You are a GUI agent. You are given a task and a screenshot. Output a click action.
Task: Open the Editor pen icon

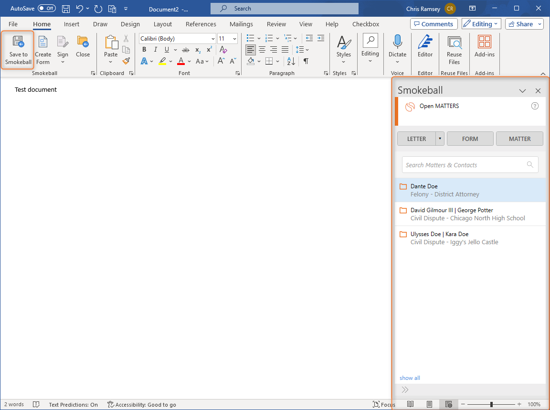[x=425, y=42]
